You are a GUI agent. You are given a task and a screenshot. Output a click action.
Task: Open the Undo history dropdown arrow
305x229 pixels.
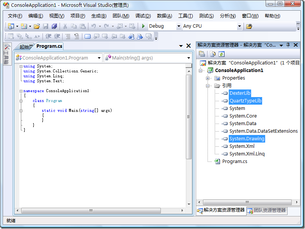point(100,26)
